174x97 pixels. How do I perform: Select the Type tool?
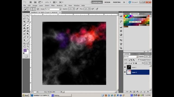28,37
